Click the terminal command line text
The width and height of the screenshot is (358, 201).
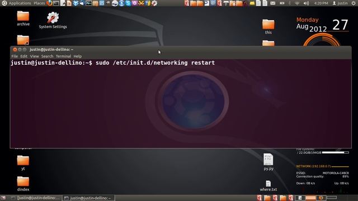[x=113, y=63]
